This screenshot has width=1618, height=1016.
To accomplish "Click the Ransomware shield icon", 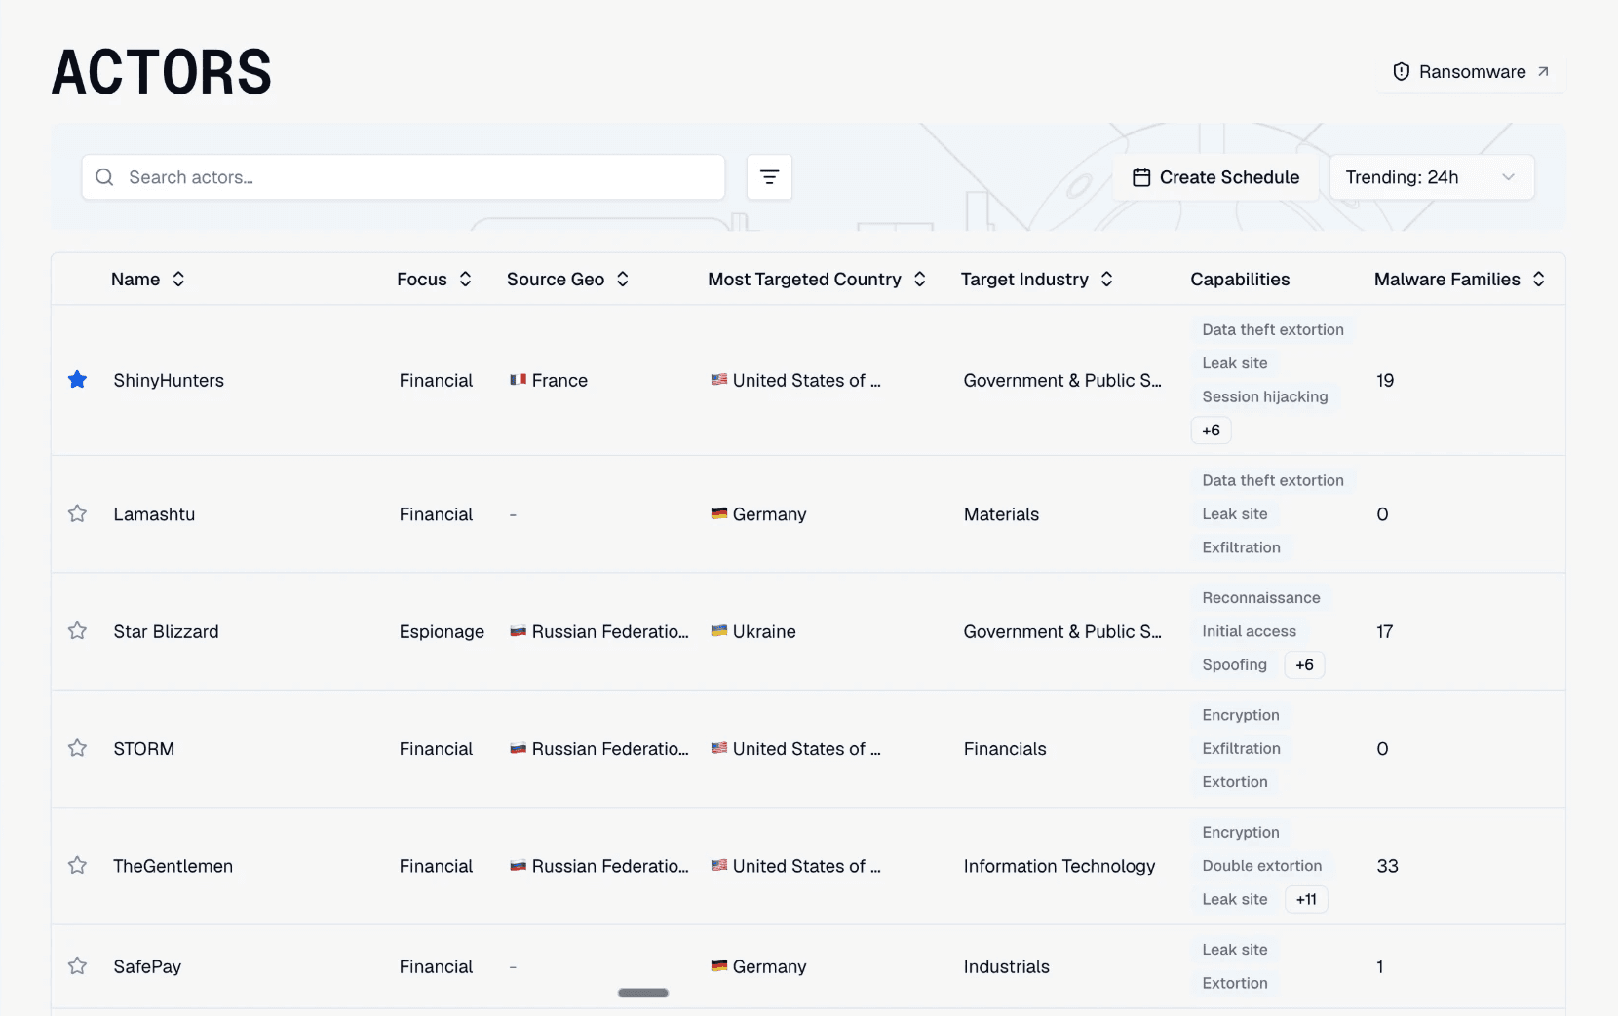I will (x=1402, y=72).
